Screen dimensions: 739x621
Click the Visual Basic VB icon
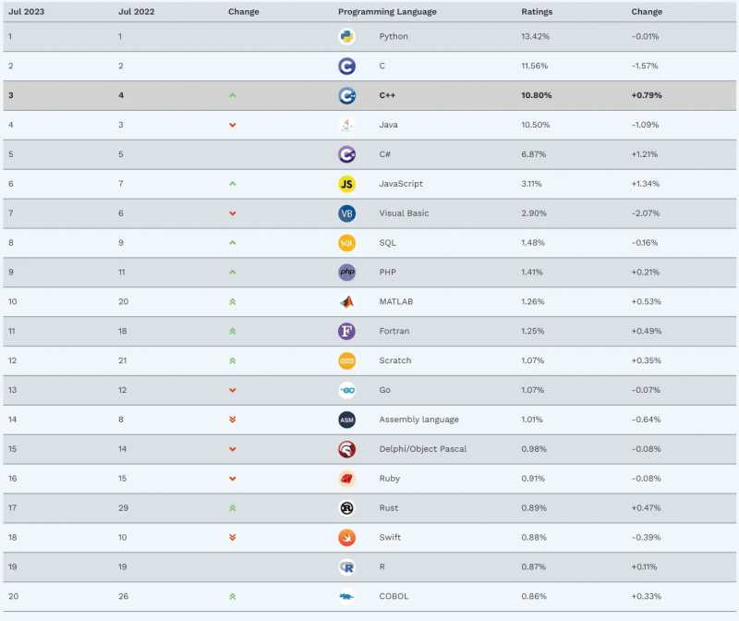tap(347, 213)
